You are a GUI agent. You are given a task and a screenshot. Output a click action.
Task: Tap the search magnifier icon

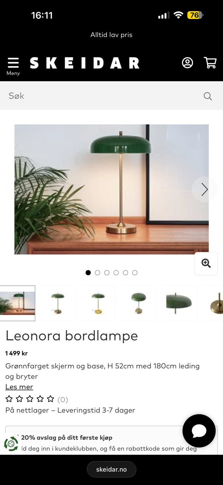coord(208,96)
